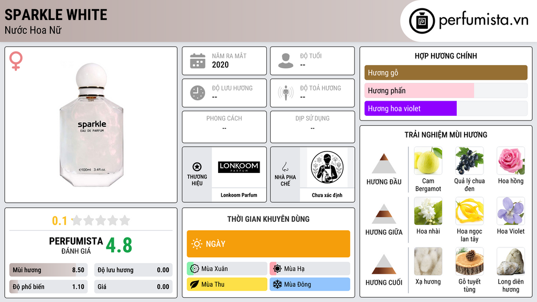This screenshot has height=302, width=537.
Task: Click the Độ phổ biến 1.10 score bar
Action: point(48,287)
